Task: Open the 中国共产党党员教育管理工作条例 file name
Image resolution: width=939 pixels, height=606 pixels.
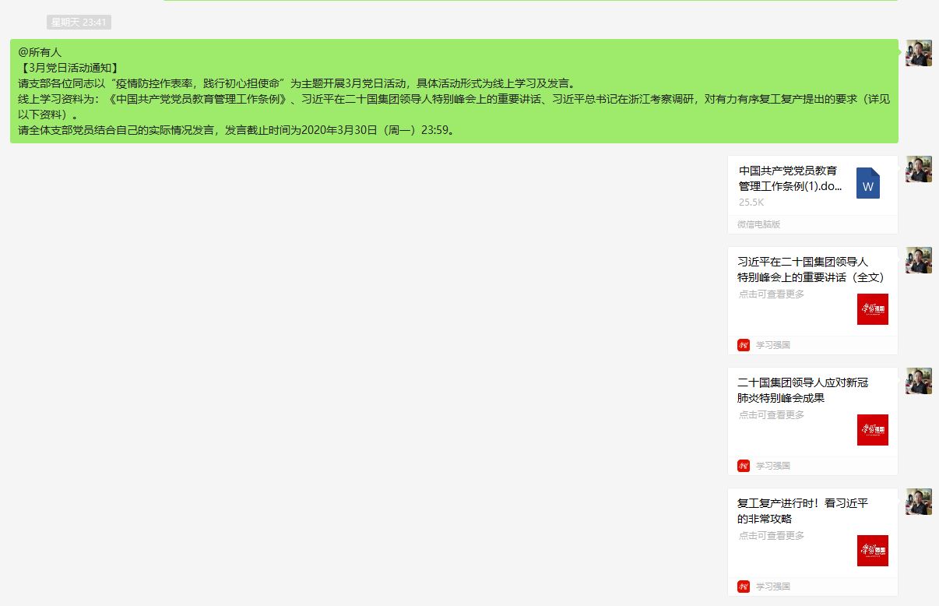Action: (790, 178)
